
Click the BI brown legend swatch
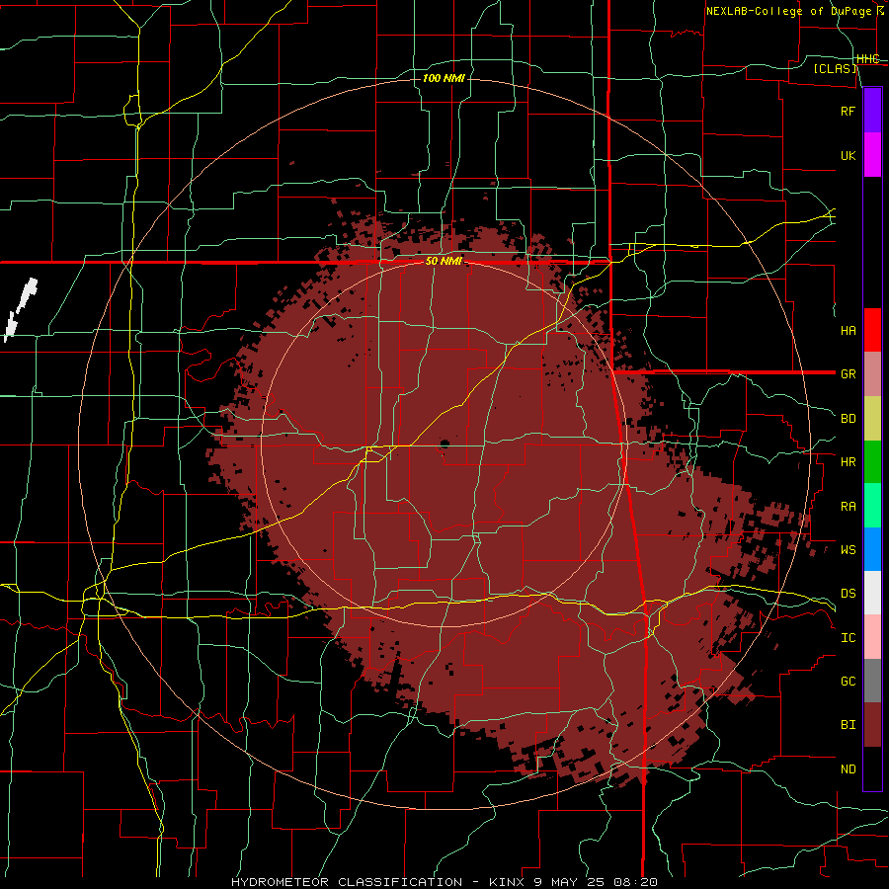click(872, 725)
